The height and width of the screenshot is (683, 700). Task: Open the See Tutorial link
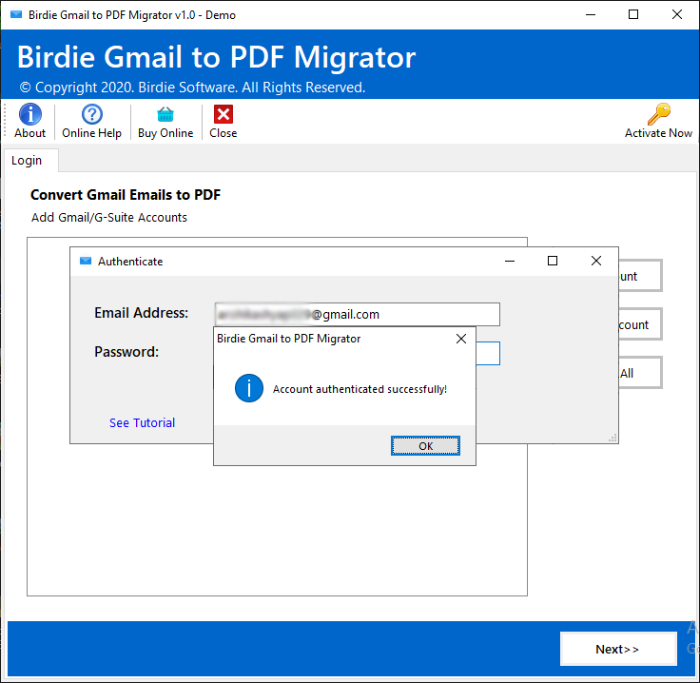click(x=142, y=422)
